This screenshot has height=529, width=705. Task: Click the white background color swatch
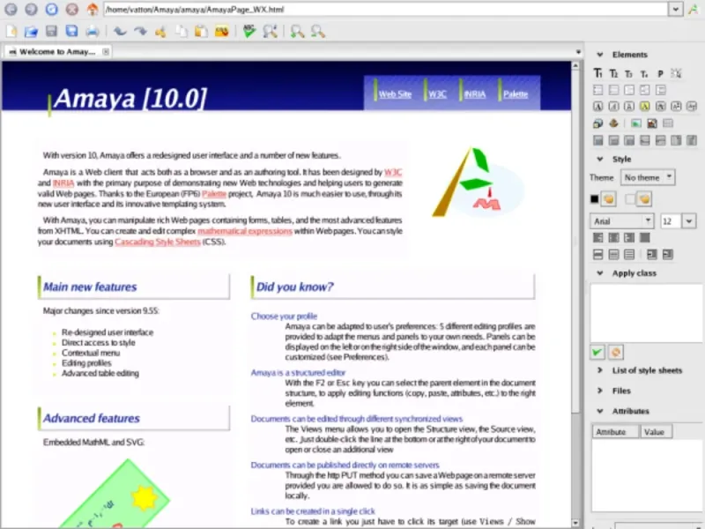pos(630,199)
